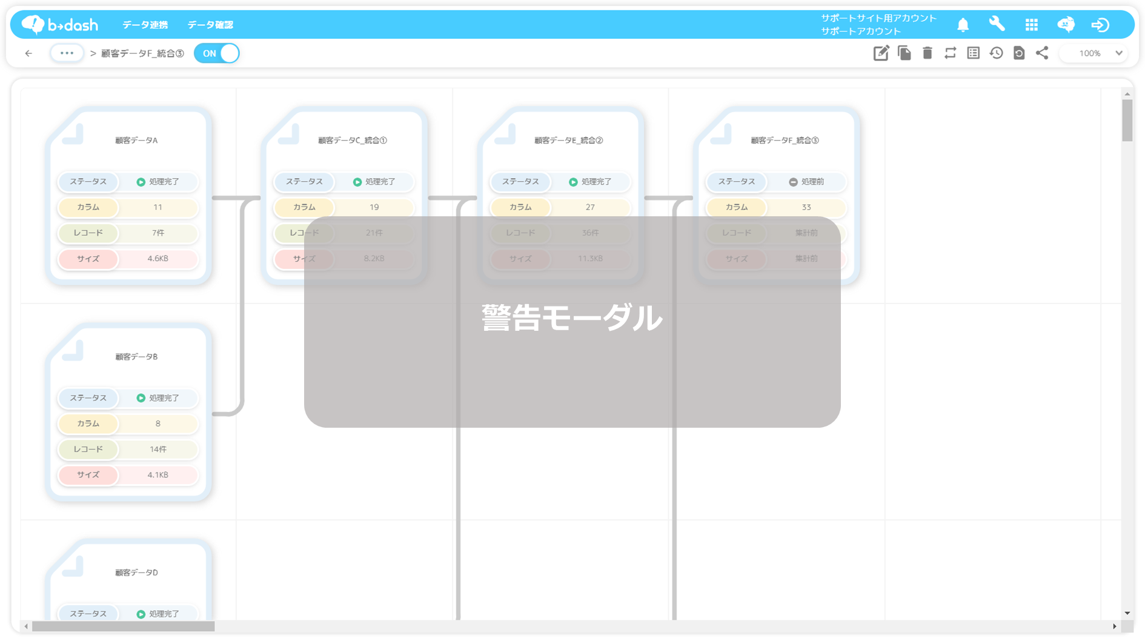Image resolution: width=1145 pixels, height=644 pixels.
Task: Click the file refresh icon
Action: [1019, 53]
